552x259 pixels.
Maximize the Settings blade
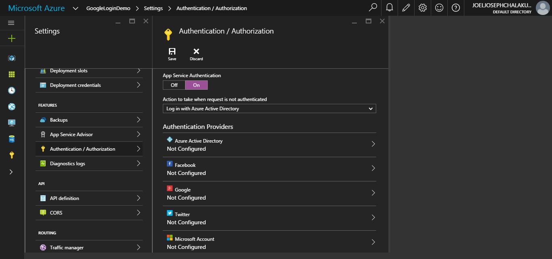pos(132,21)
